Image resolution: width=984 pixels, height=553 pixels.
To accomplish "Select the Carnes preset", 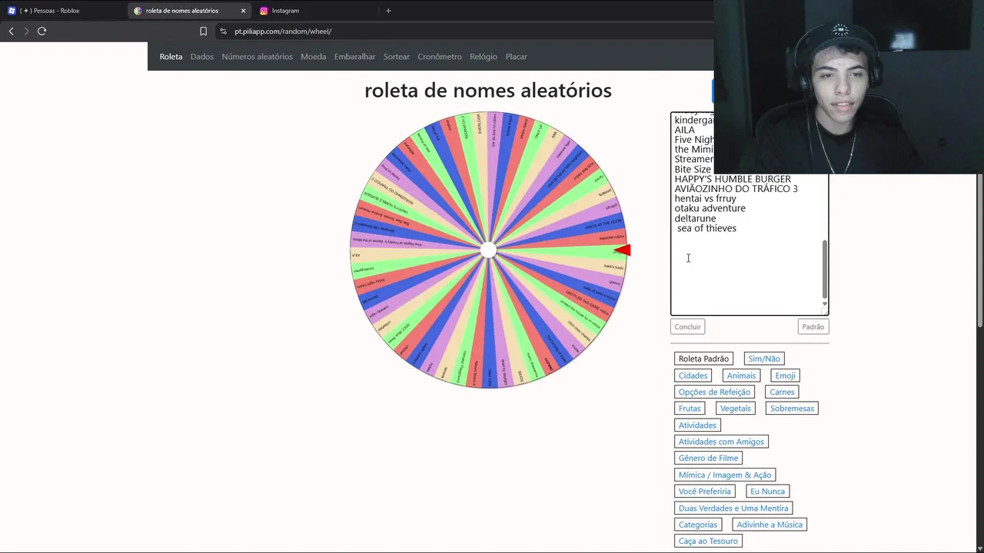I will tap(782, 392).
